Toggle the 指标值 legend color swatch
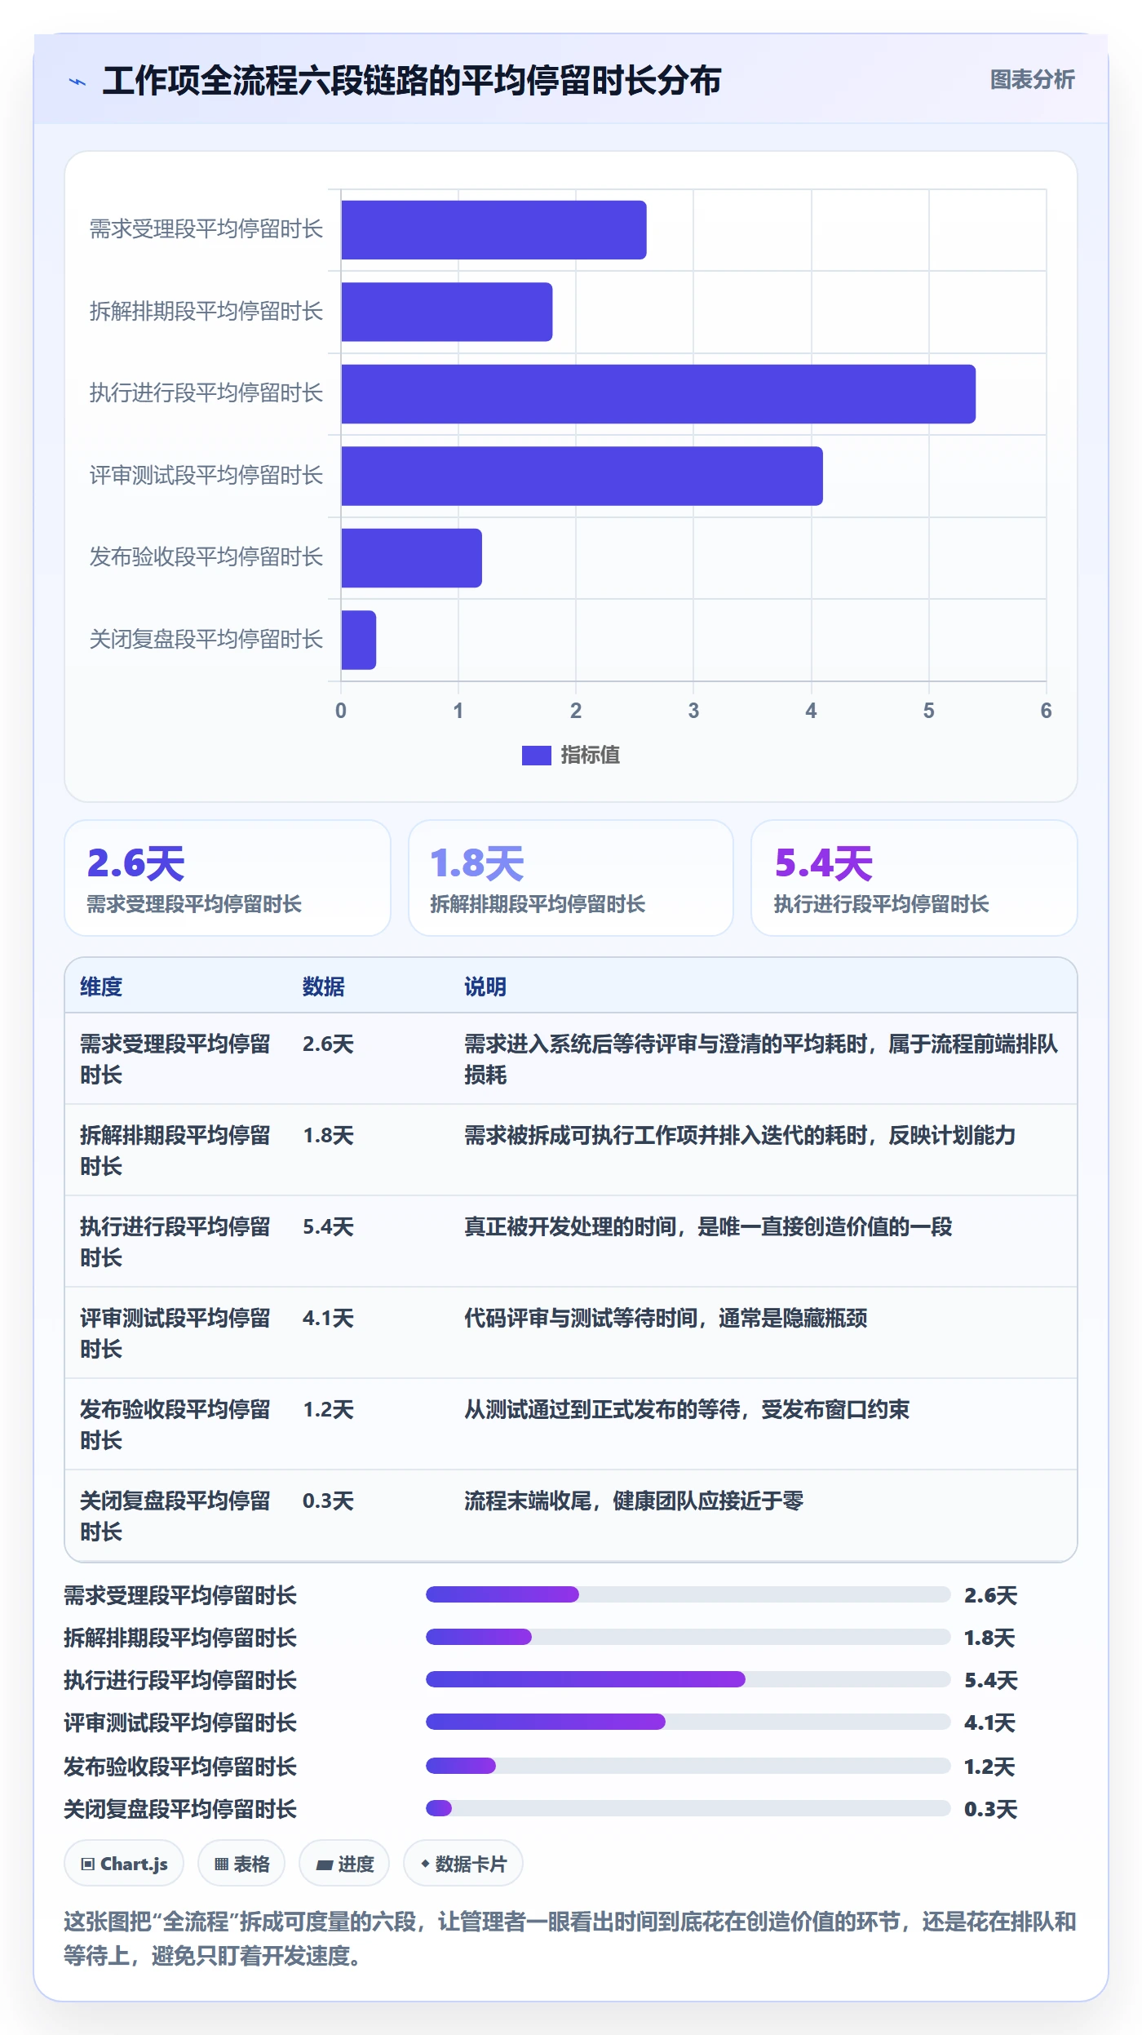Viewport: 1142px width, 2035px height. pyautogui.click(x=537, y=756)
